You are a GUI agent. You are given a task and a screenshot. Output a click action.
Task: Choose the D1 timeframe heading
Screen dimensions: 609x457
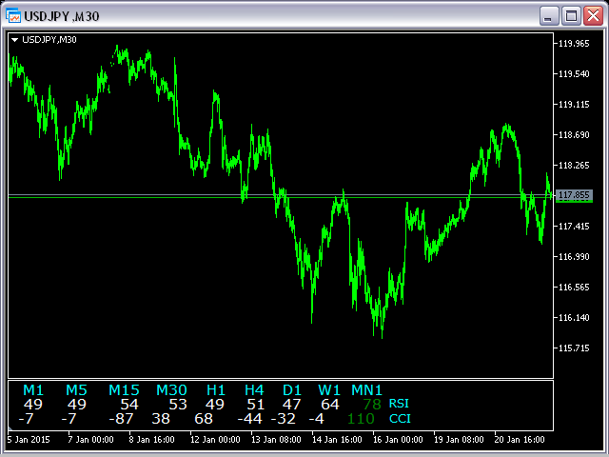[292, 390]
